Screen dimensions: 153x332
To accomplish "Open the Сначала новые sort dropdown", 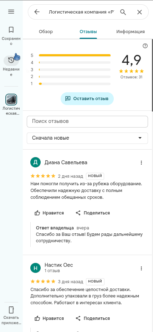I will coord(87,138).
